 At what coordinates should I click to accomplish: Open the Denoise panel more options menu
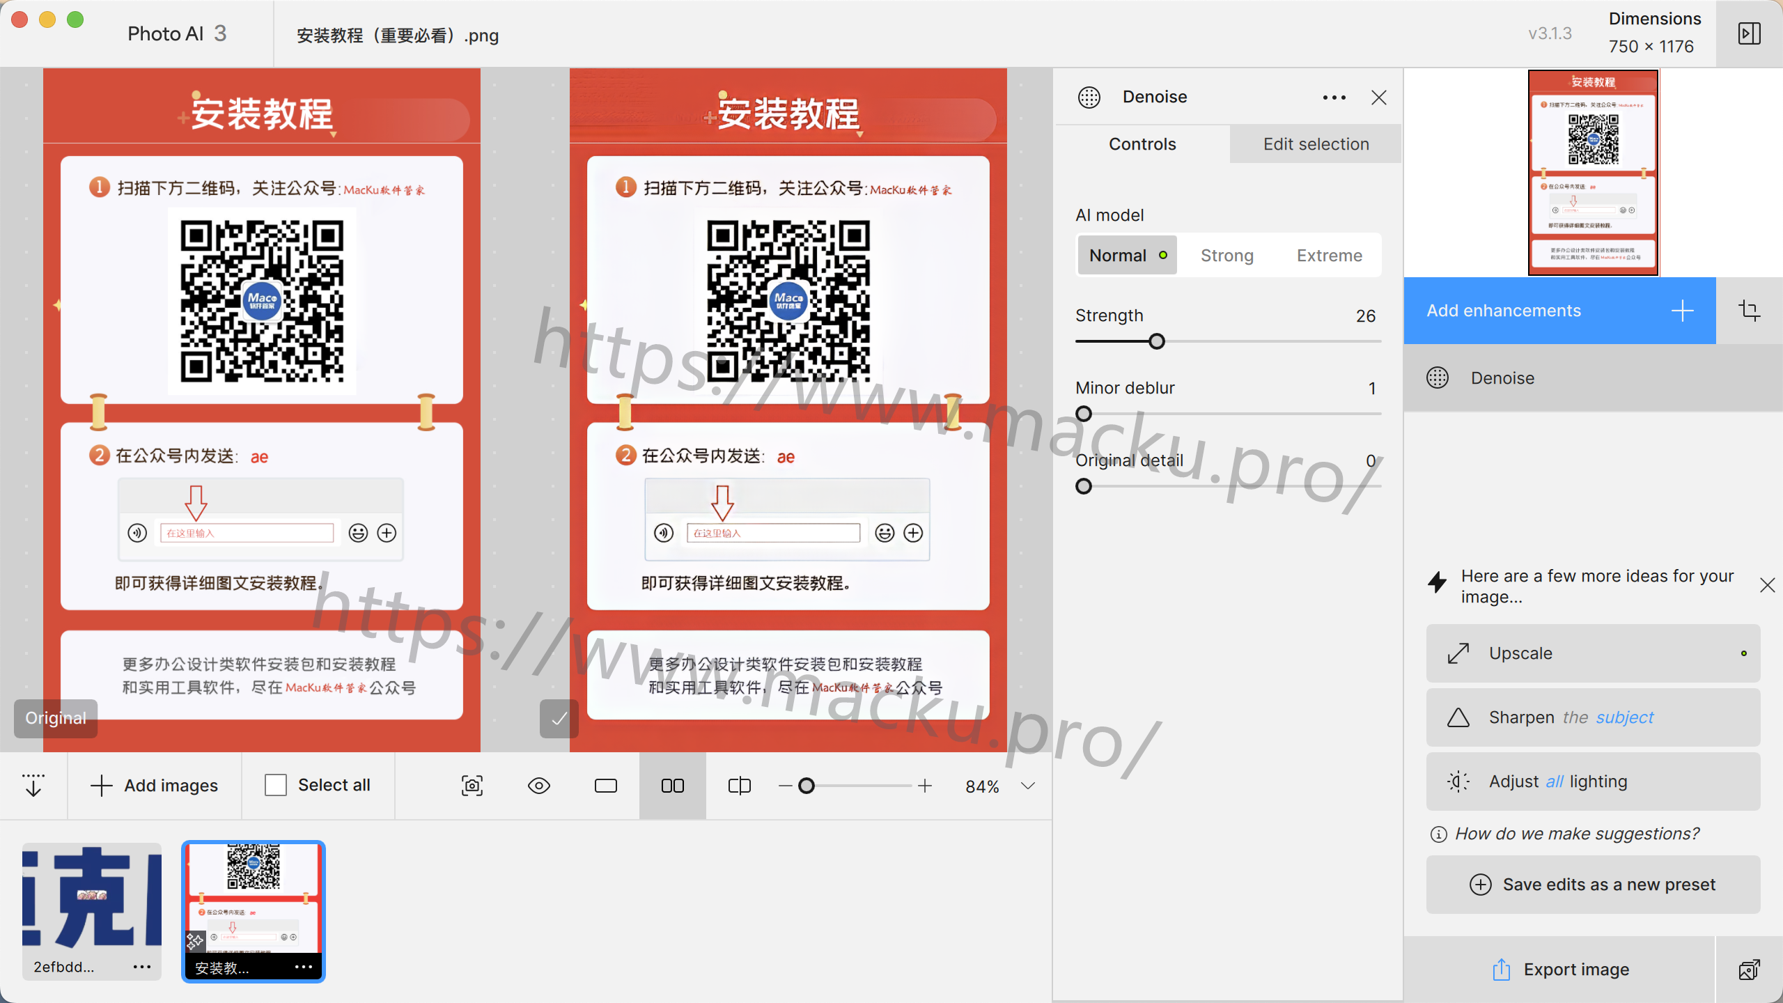(1334, 98)
